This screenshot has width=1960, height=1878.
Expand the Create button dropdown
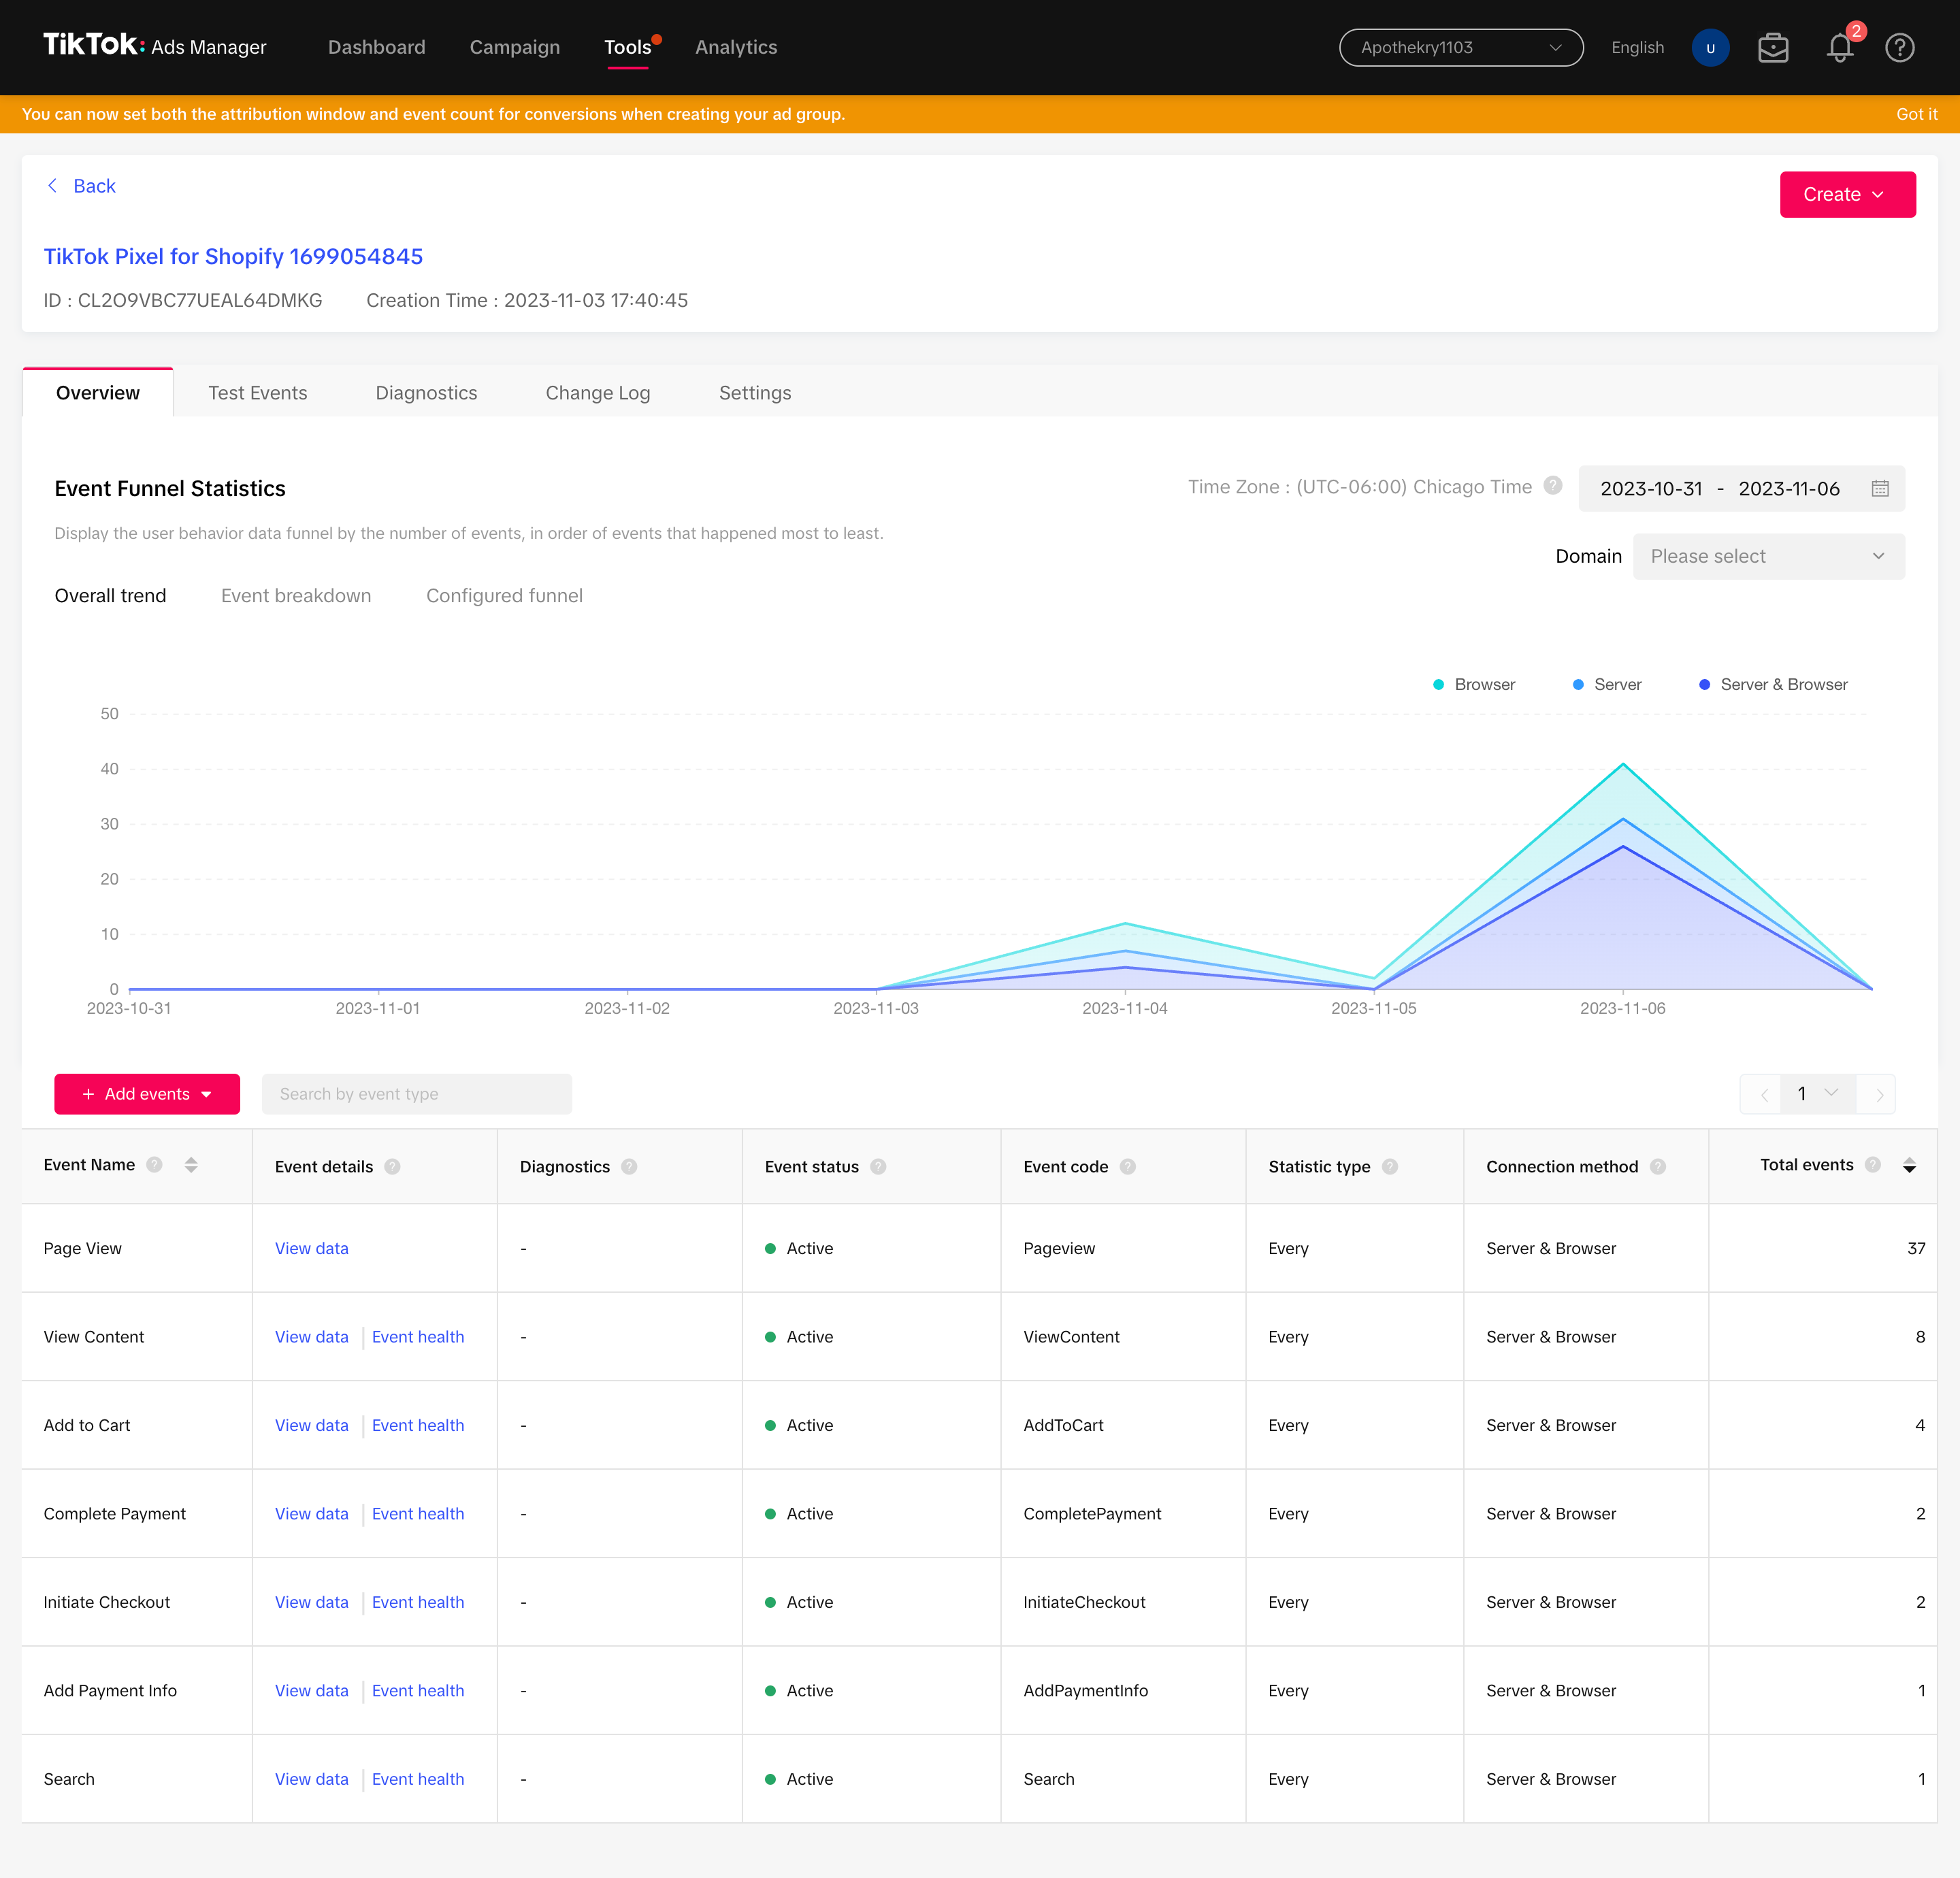1847,194
